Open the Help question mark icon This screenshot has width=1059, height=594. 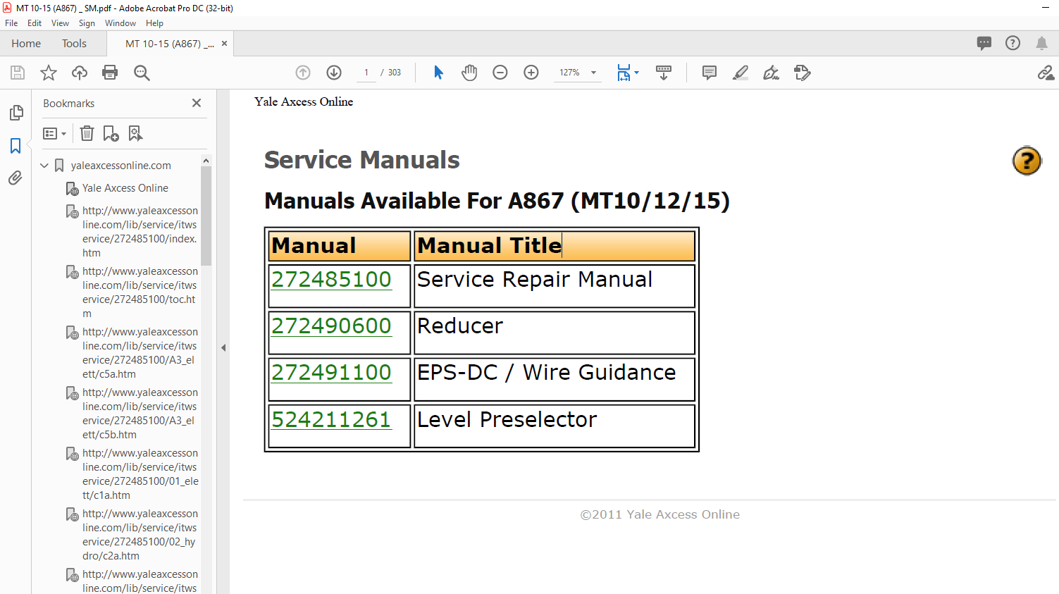pos(1012,43)
